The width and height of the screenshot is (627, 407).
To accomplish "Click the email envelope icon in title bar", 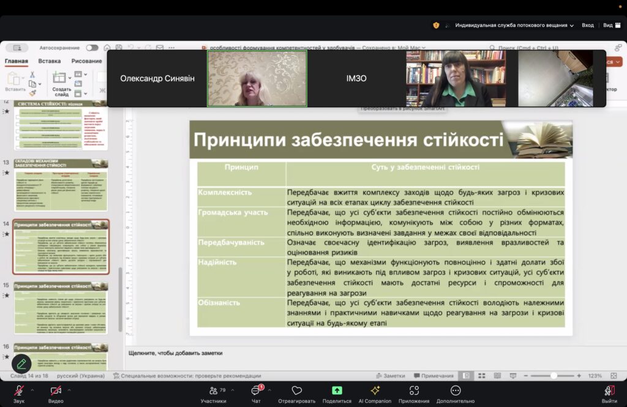I will 160,48.
